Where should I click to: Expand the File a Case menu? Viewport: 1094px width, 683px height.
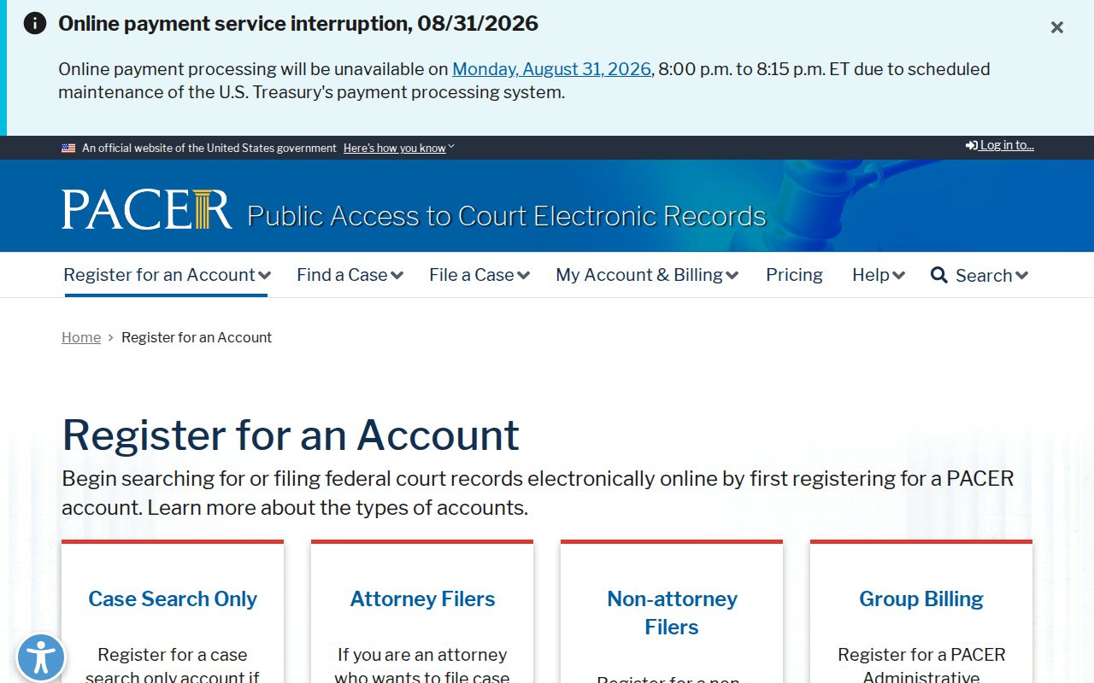tap(479, 275)
